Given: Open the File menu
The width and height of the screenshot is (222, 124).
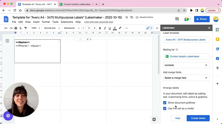Looking at the screenshot, I should [x=14, y=22].
